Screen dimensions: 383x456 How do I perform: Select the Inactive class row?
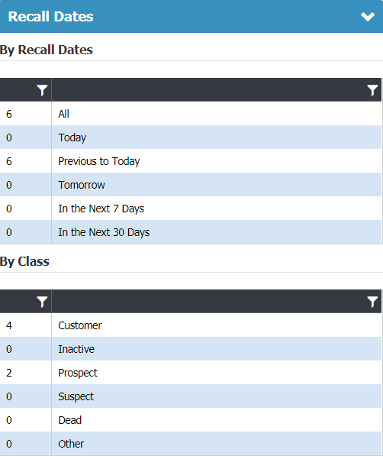(x=191, y=349)
